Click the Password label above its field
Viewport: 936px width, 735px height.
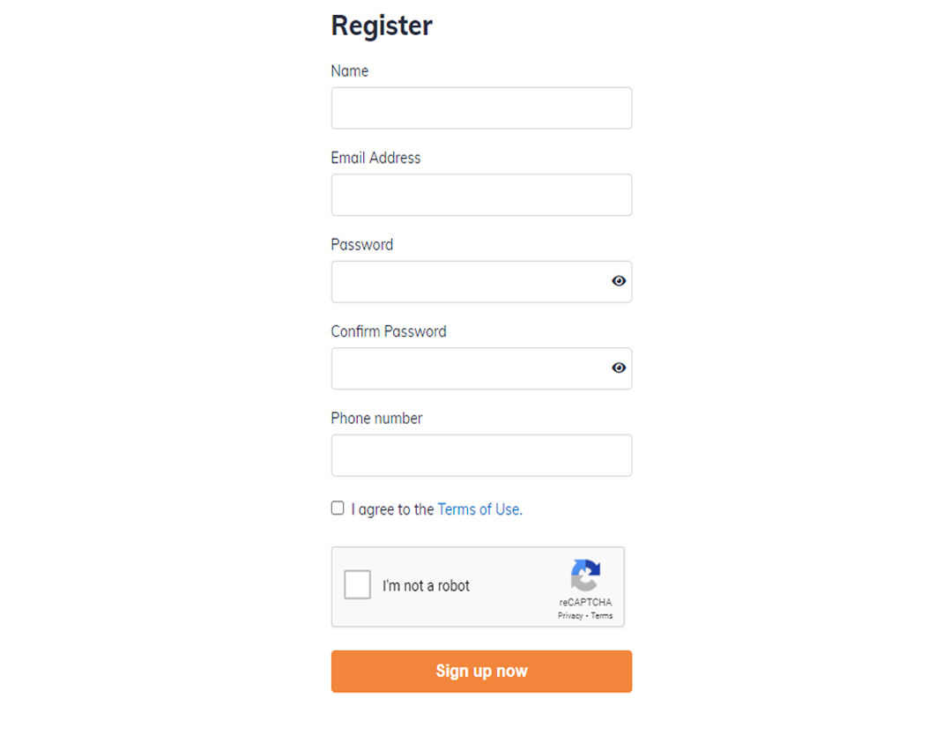point(362,245)
